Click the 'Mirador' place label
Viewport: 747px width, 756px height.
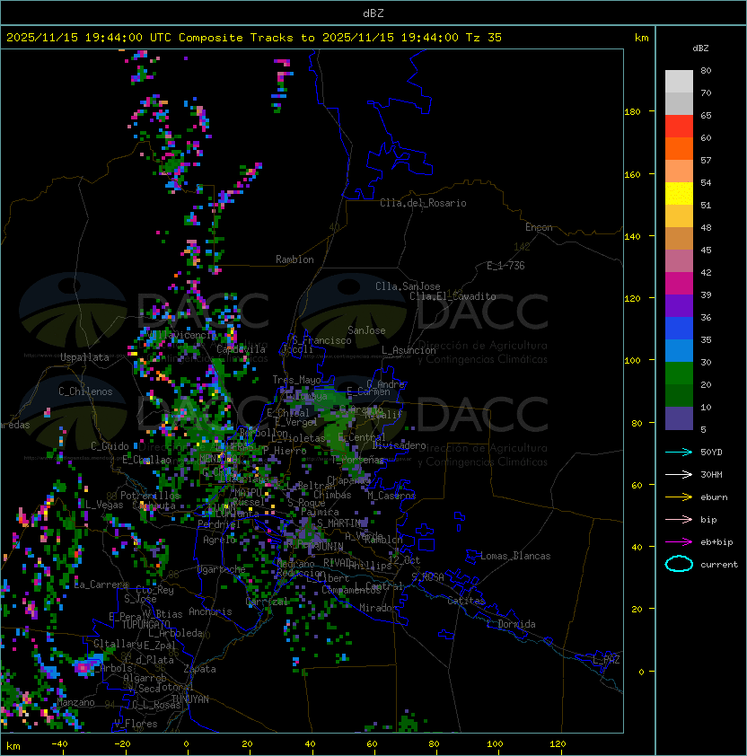coord(379,608)
